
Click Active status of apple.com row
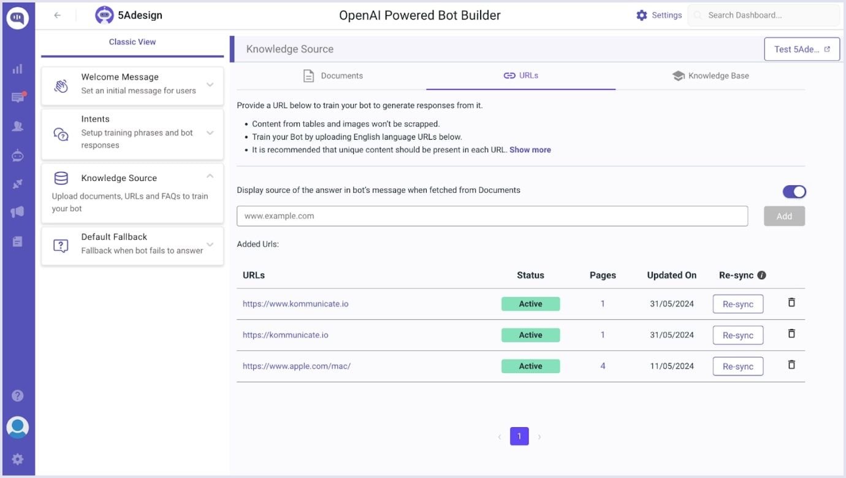click(x=530, y=366)
